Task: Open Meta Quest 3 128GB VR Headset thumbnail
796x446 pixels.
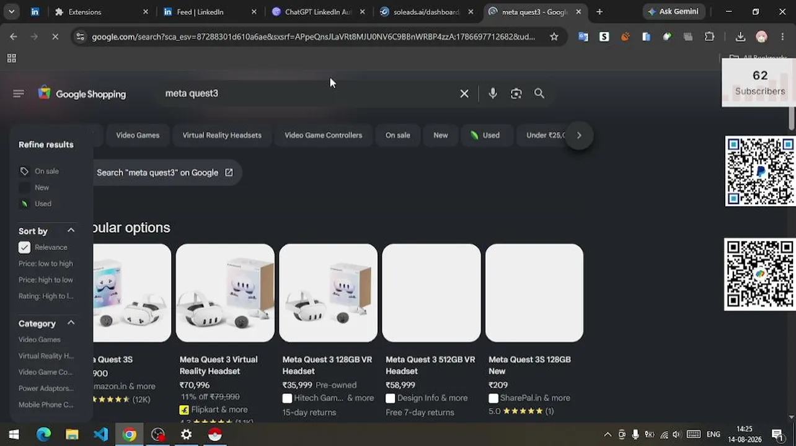Action: click(328, 293)
